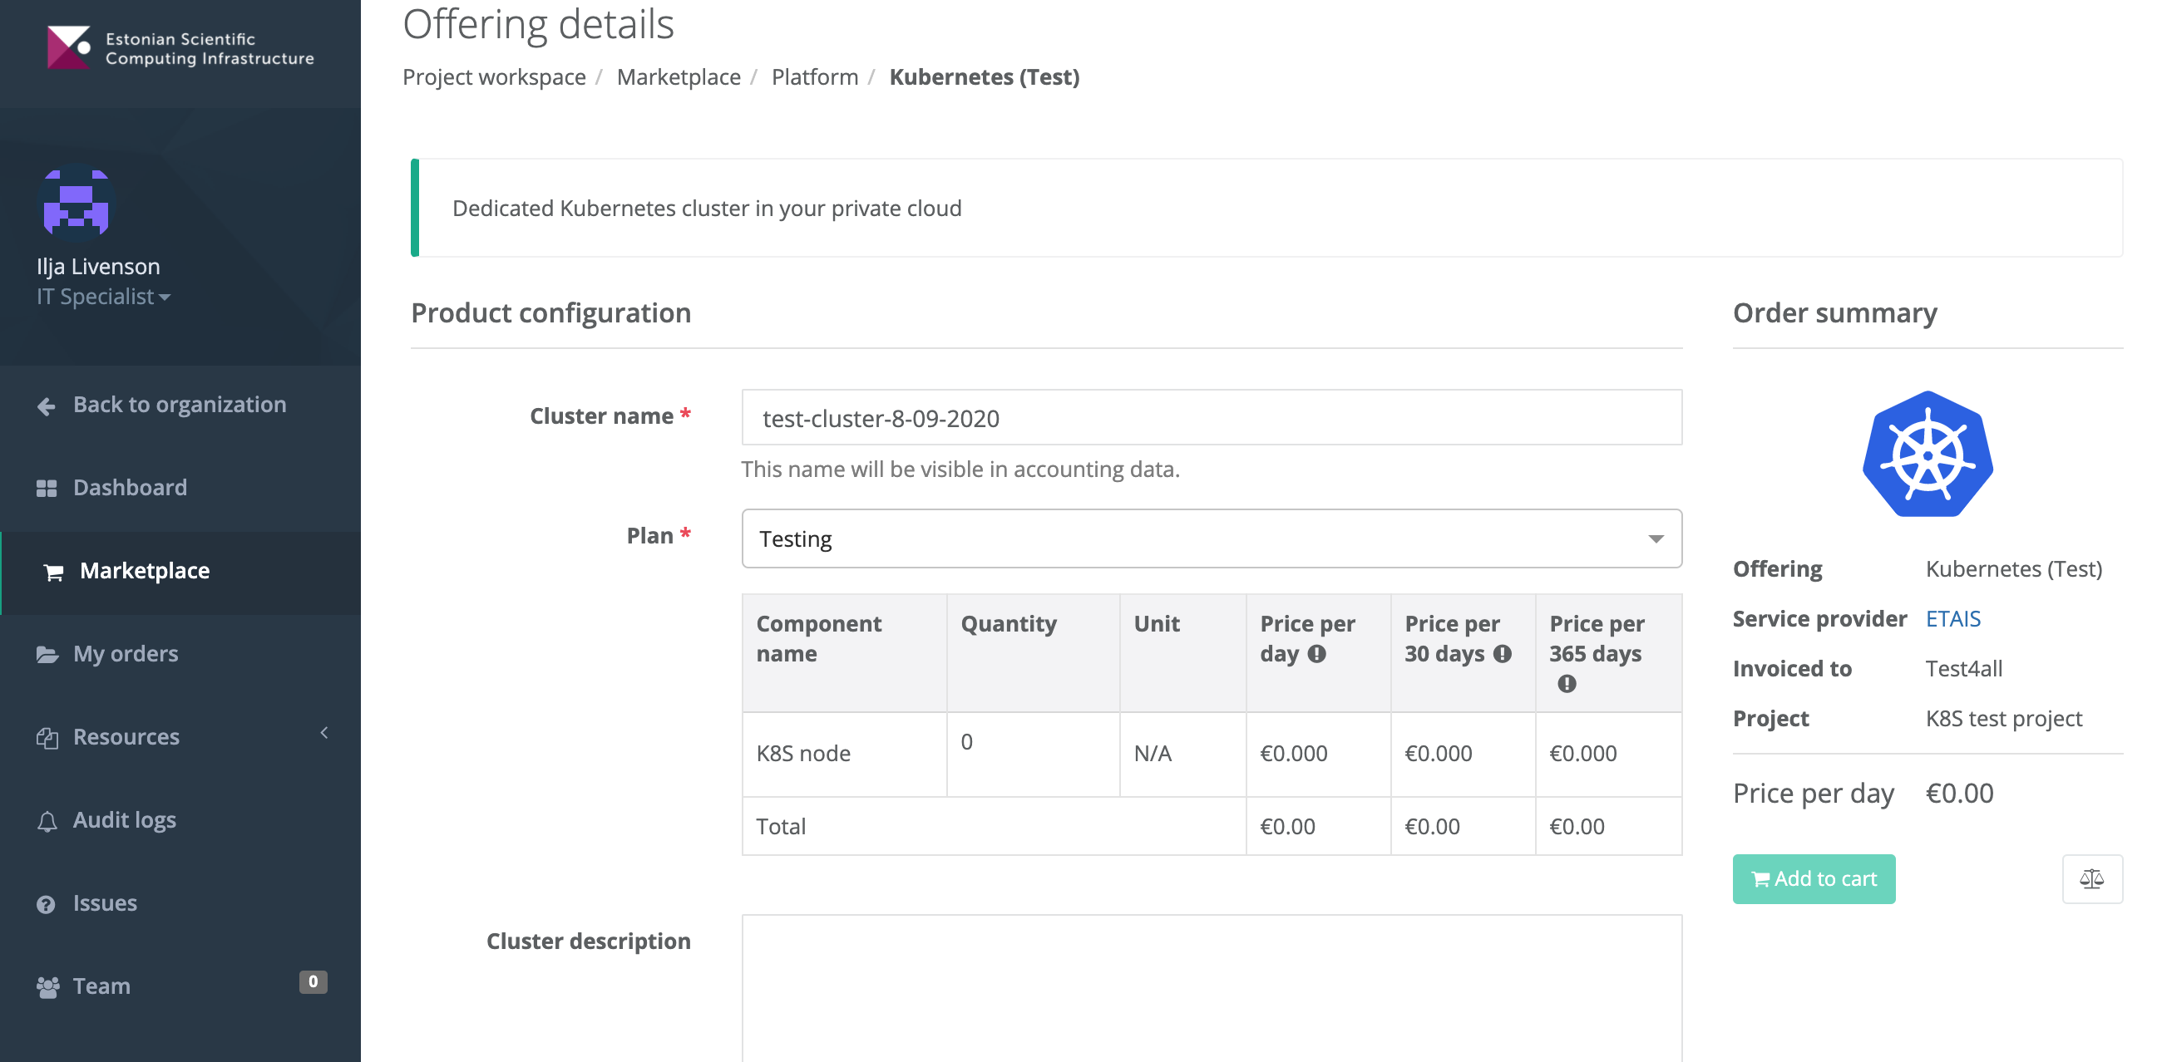Viewport: 2162px width, 1062px height.
Task: Click the Test4all invoiced value
Action: [1963, 669]
